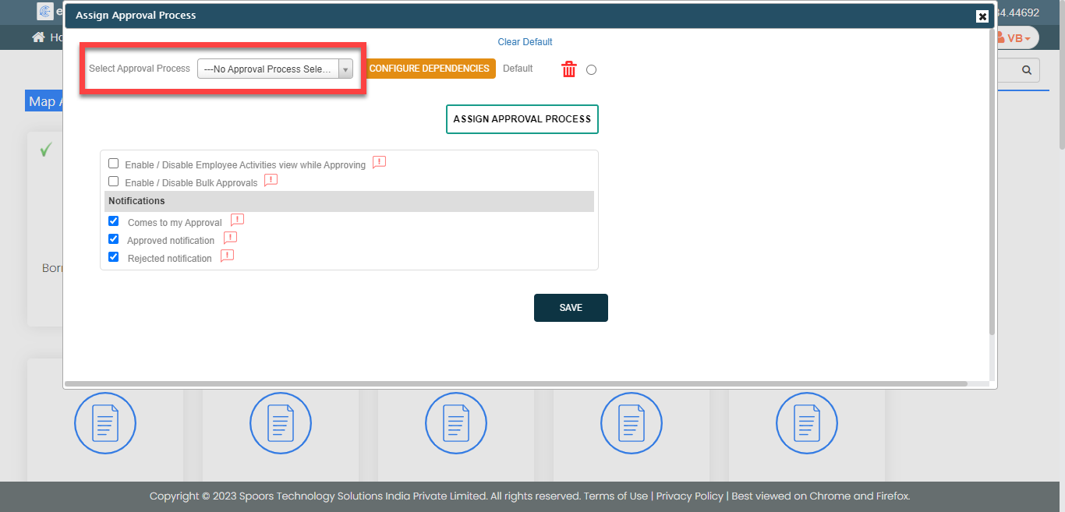The height and width of the screenshot is (512, 1065).
Task: Select the Default radio button
Action: (591, 70)
